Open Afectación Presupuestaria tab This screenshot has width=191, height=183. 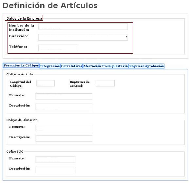[x=105, y=66]
